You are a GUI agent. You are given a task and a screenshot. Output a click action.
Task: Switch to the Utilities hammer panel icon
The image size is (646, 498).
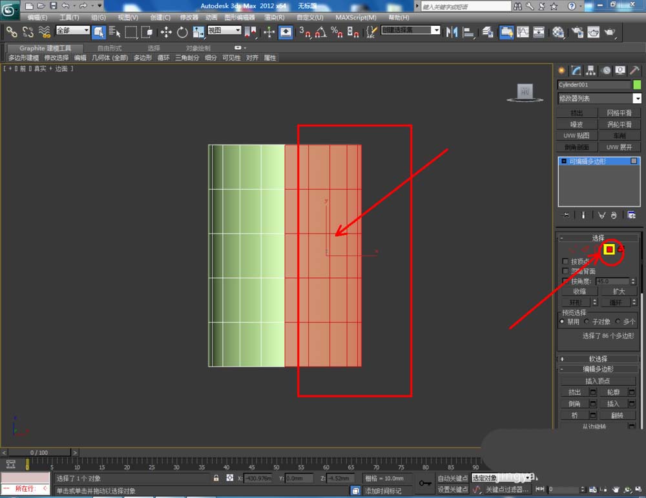[x=635, y=70]
